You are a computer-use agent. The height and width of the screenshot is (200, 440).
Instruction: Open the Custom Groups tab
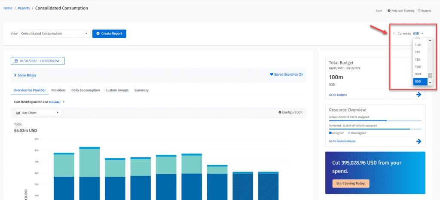tap(117, 90)
